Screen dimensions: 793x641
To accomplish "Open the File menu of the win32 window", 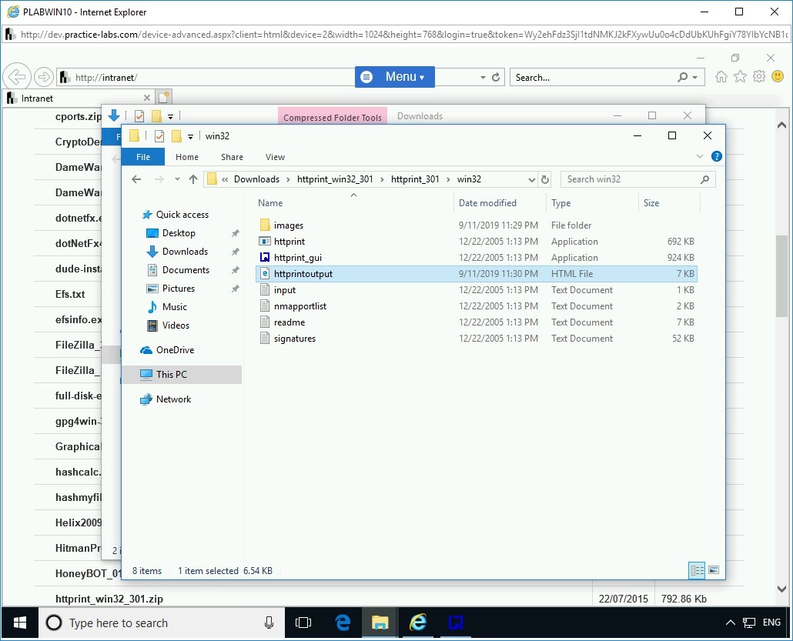I will [x=143, y=156].
